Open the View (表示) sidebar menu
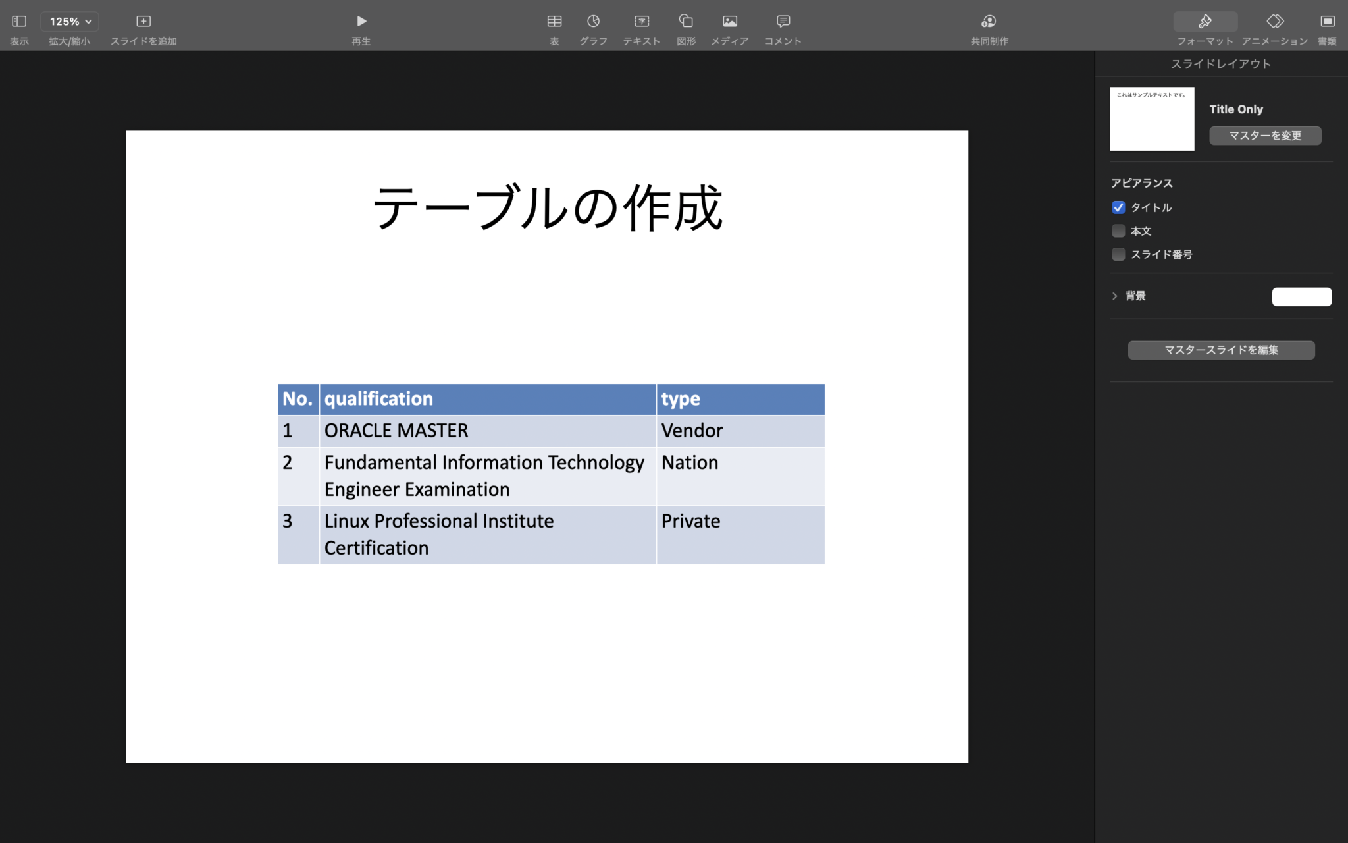 [x=19, y=22]
